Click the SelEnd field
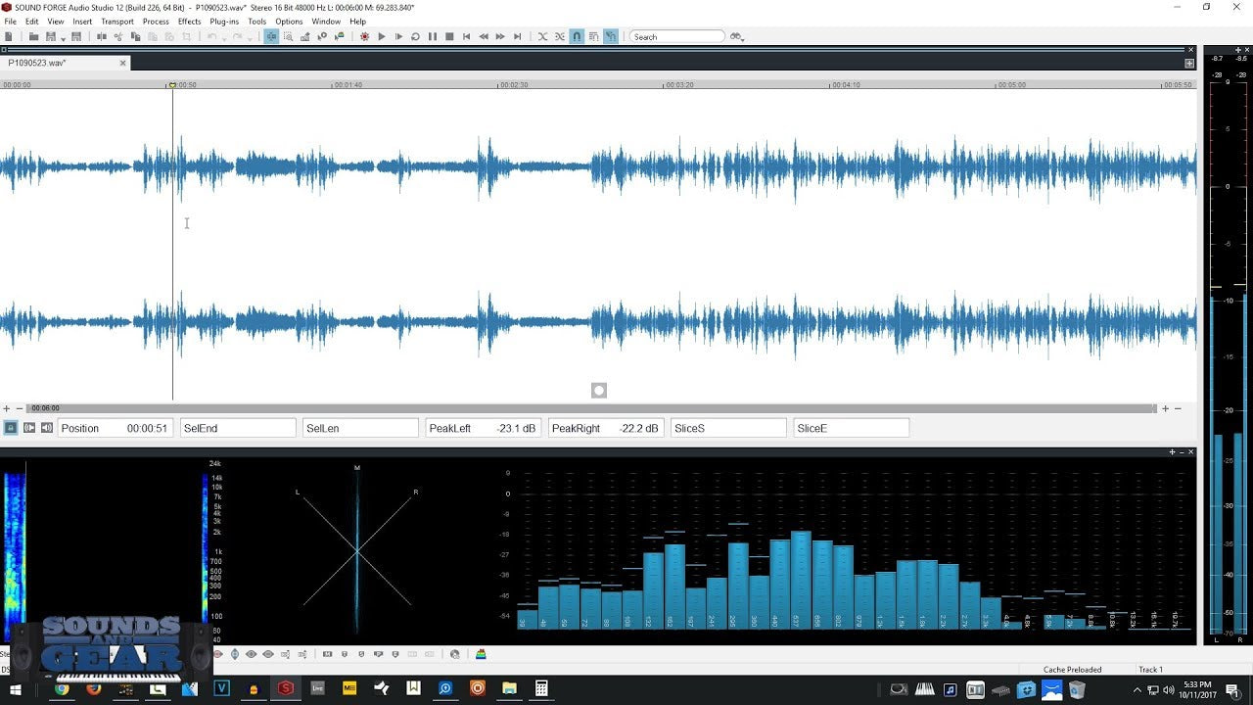The height and width of the screenshot is (705, 1253). 238,428
